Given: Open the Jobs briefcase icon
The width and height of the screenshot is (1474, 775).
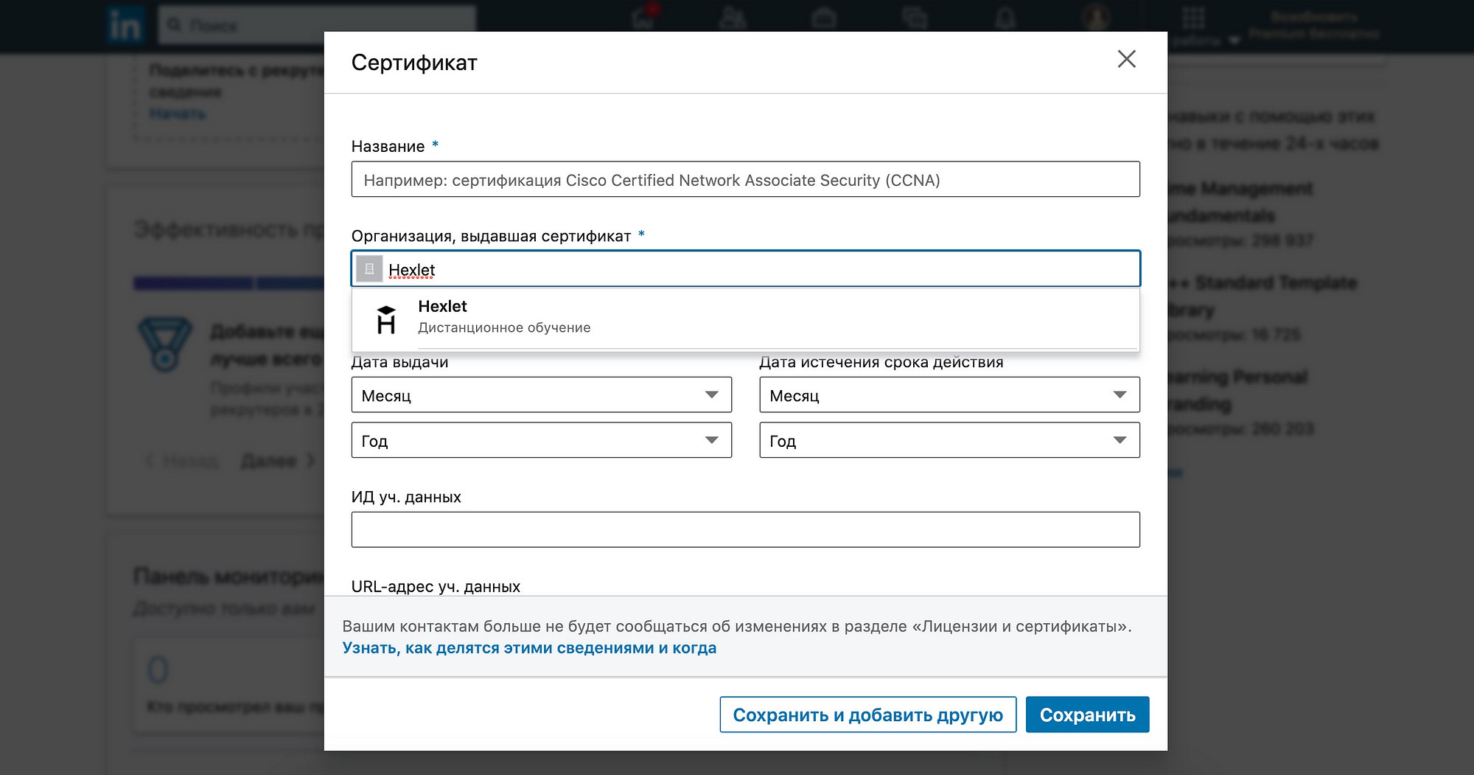Looking at the screenshot, I should [823, 18].
